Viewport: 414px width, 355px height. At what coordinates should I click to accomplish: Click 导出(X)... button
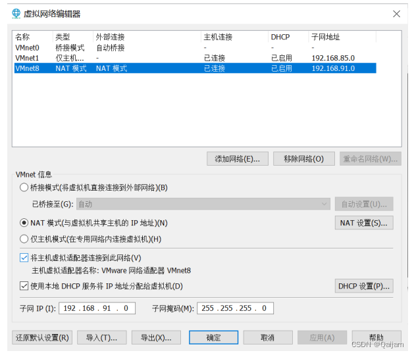pyautogui.click(x=156, y=338)
